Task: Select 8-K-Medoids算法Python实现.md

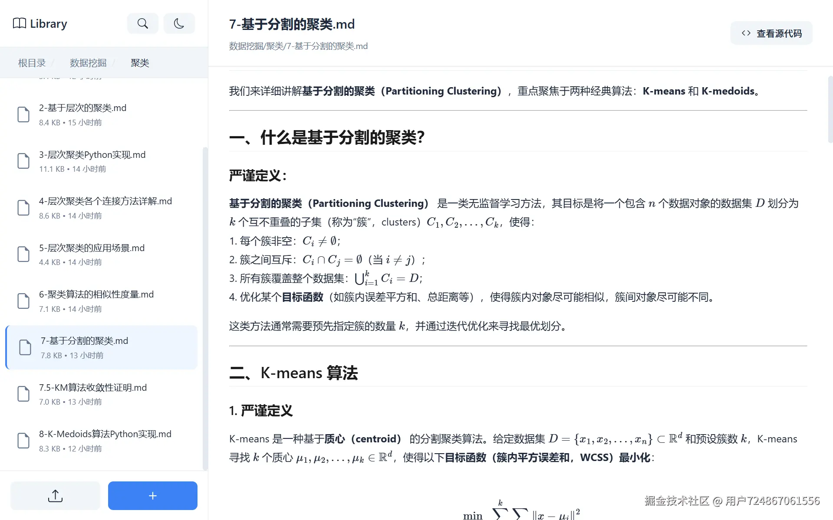Action: tap(105, 434)
